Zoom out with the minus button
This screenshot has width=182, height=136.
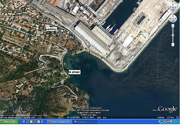tap(173, 45)
